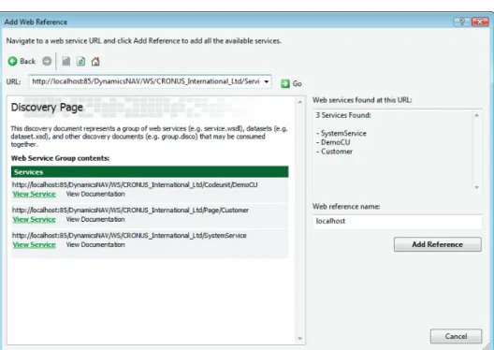Open View Documentation for SystemService
494x350 pixels.
95,245
